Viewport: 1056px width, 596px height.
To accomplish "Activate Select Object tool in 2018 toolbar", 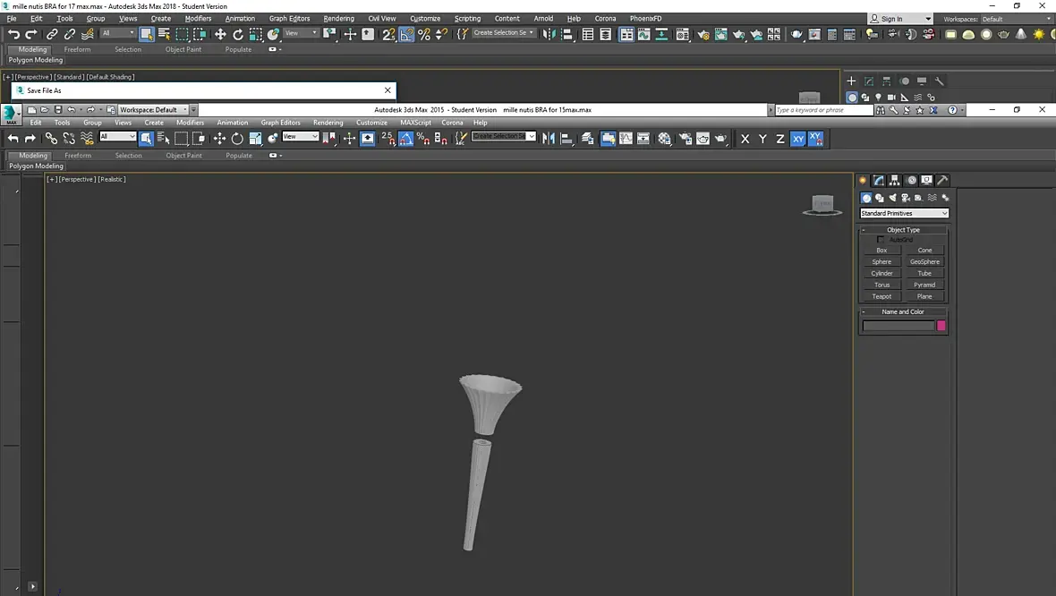I will (x=146, y=34).
